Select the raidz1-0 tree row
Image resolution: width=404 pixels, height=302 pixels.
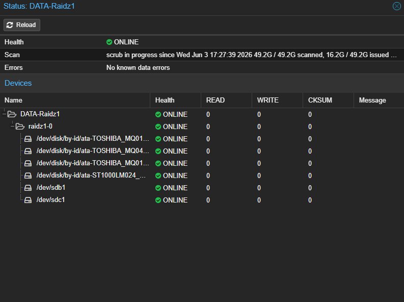[x=202, y=127]
